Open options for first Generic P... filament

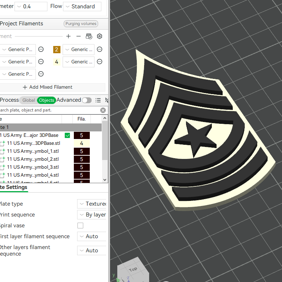click(41, 49)
